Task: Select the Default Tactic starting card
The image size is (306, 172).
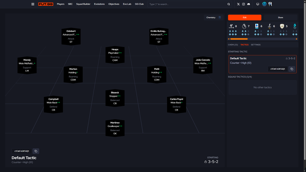Action: tap(262, 64)
